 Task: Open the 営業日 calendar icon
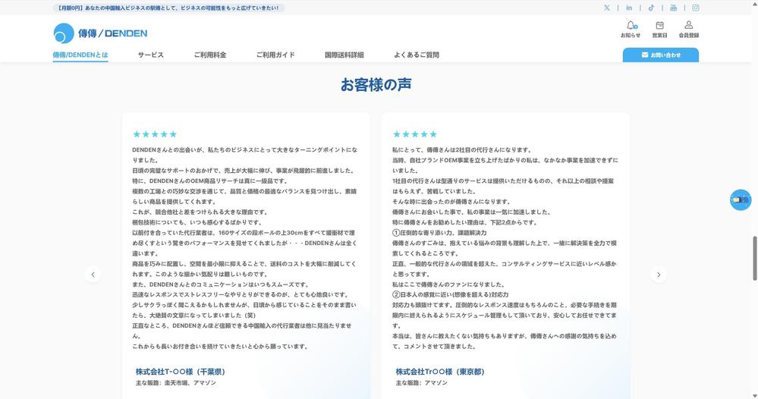[659, 29]
